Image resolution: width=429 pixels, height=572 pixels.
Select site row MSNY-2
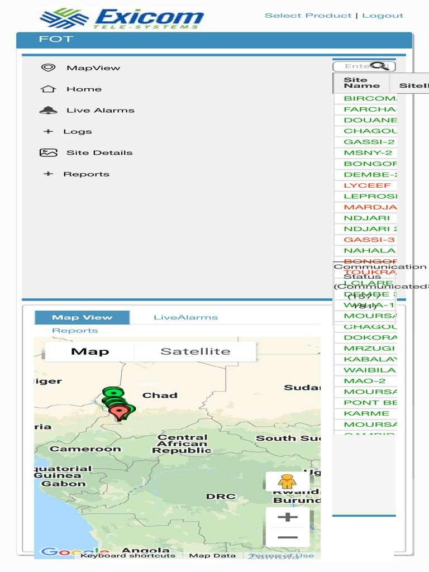365,153
